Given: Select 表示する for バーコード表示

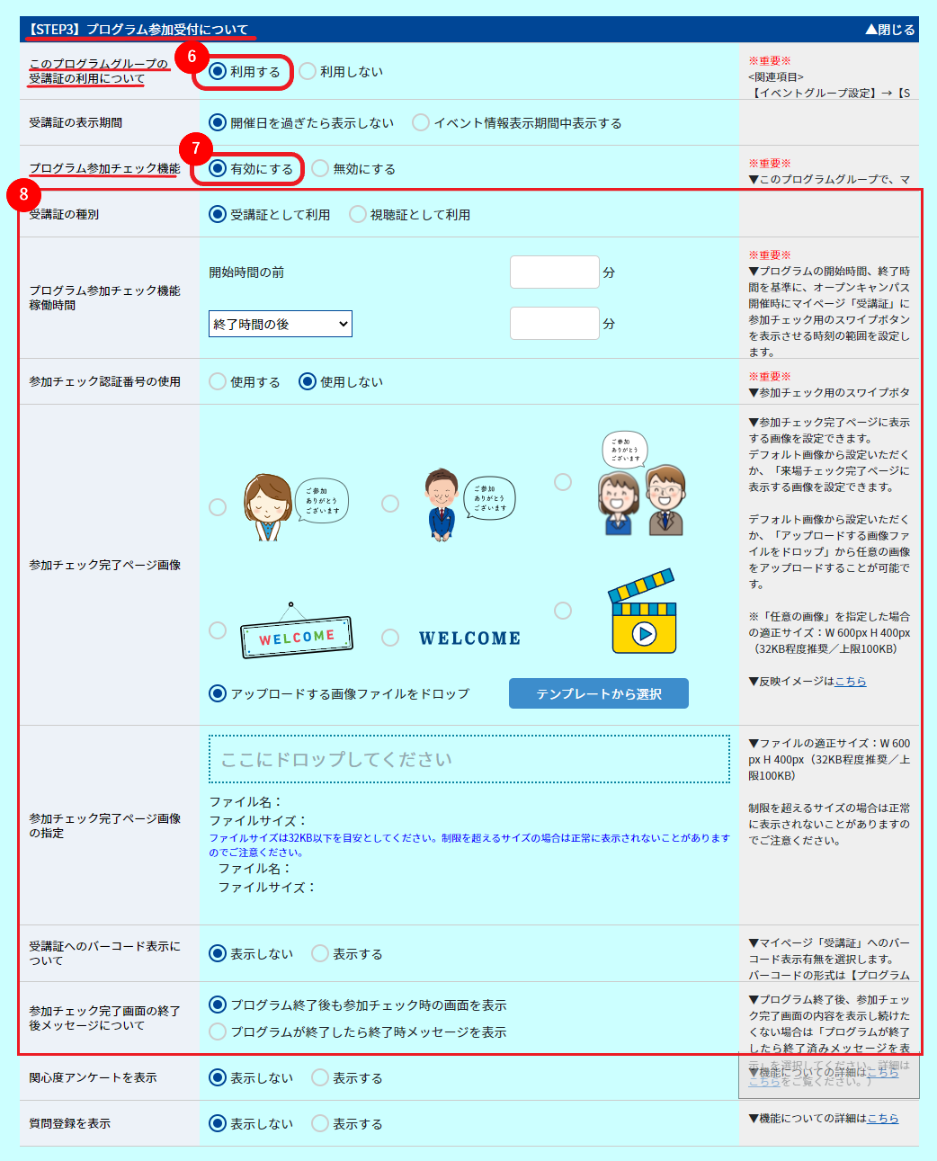Looking at the screenshot, I should click(320, 953).
